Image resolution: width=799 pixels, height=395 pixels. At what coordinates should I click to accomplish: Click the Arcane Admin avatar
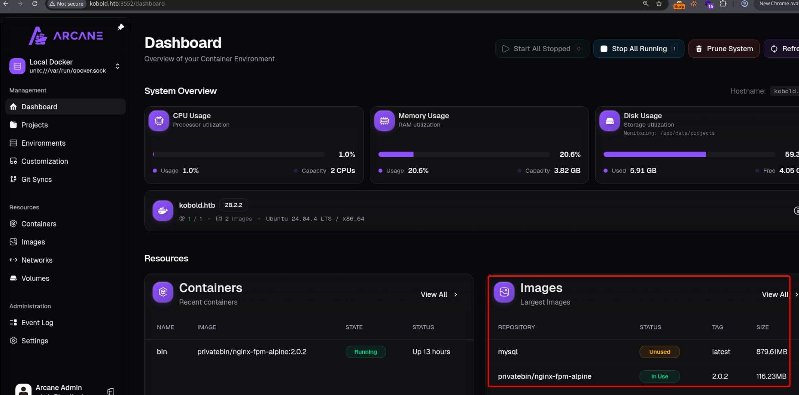(x=23, y=389)
